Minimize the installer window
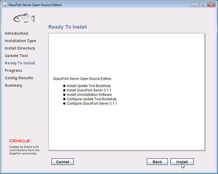 195,5
